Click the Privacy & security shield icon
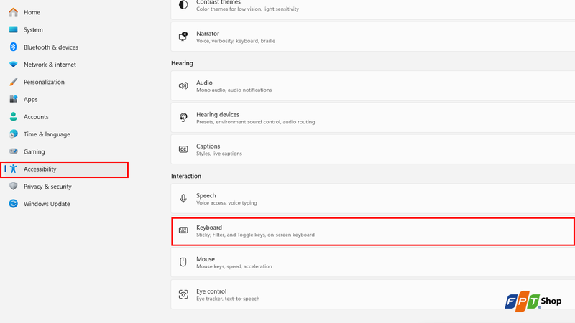Screen dimensions: 575x323 point(14,186)
